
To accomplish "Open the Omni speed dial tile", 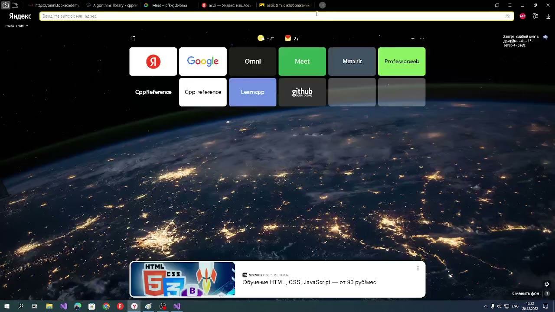I will pos(252,62).
